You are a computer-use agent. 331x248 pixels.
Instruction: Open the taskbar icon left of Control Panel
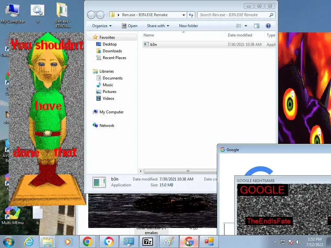point(109,242)
